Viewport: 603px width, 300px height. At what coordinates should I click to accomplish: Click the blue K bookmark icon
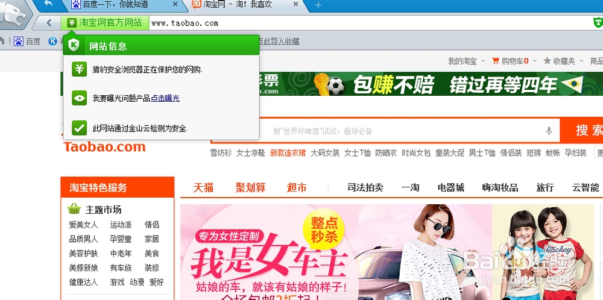coord(52,41)
